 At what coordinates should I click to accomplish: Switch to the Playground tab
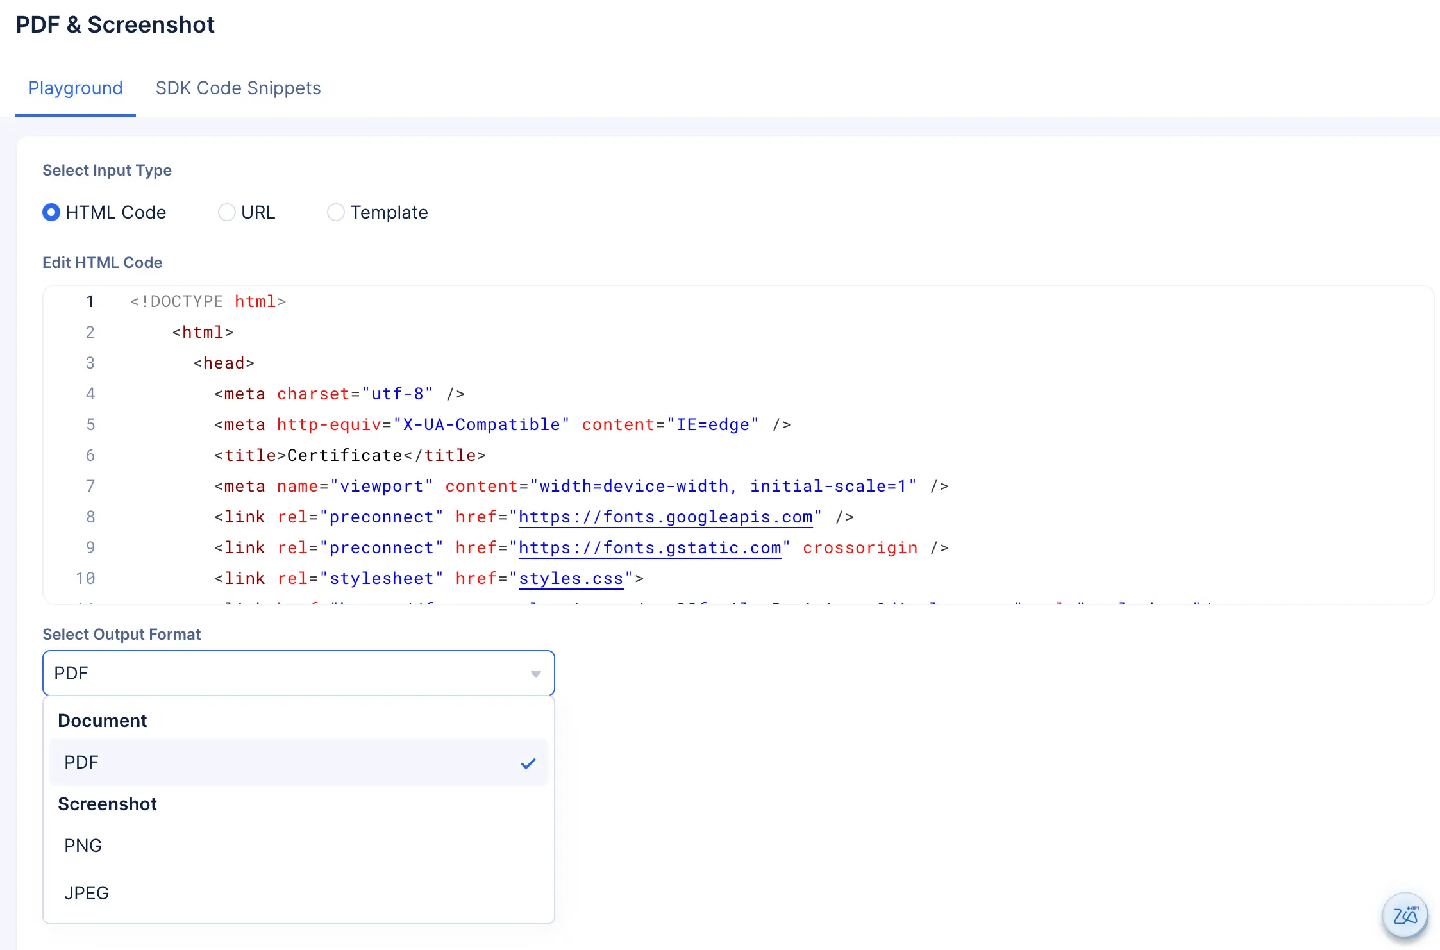tap(76, 88)
